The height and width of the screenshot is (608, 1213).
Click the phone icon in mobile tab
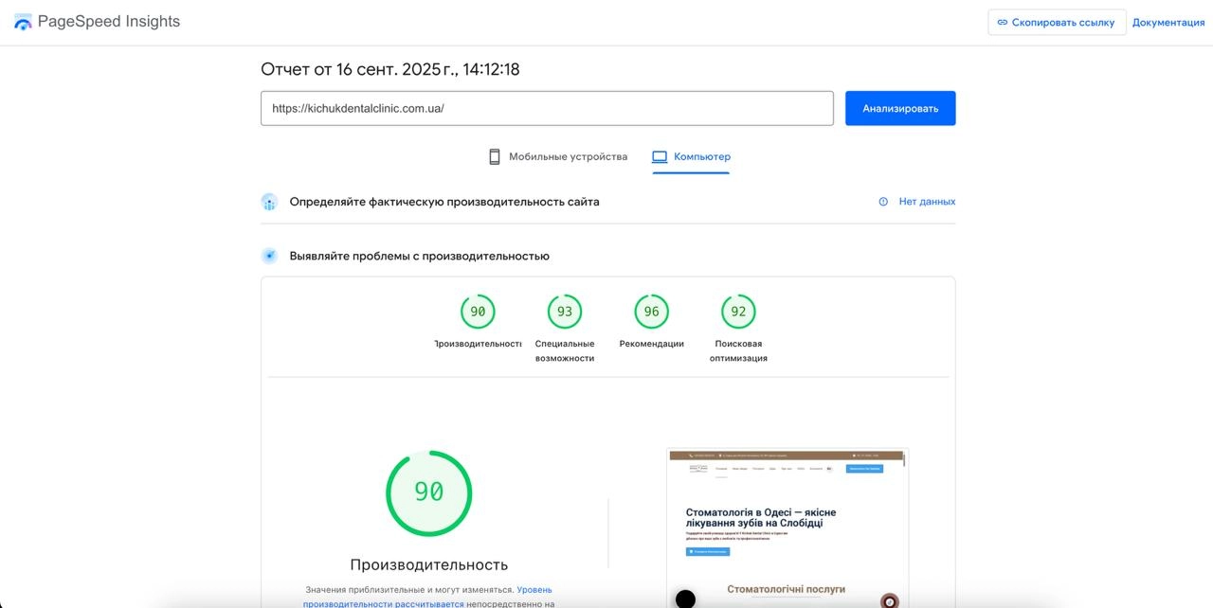click(x=494, y=156)
